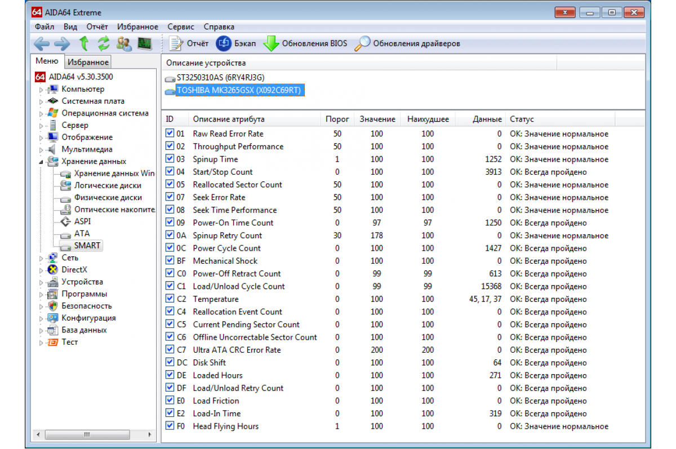Start Бэкап from the toolbar

coord(236,43)
